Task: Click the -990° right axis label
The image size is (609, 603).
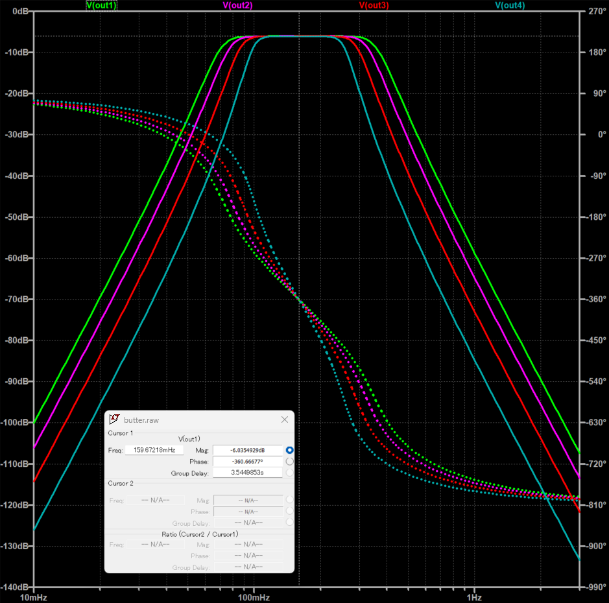Action: pos(596,587)
